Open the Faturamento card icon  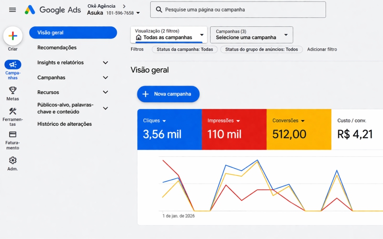[x=13, y=134]
